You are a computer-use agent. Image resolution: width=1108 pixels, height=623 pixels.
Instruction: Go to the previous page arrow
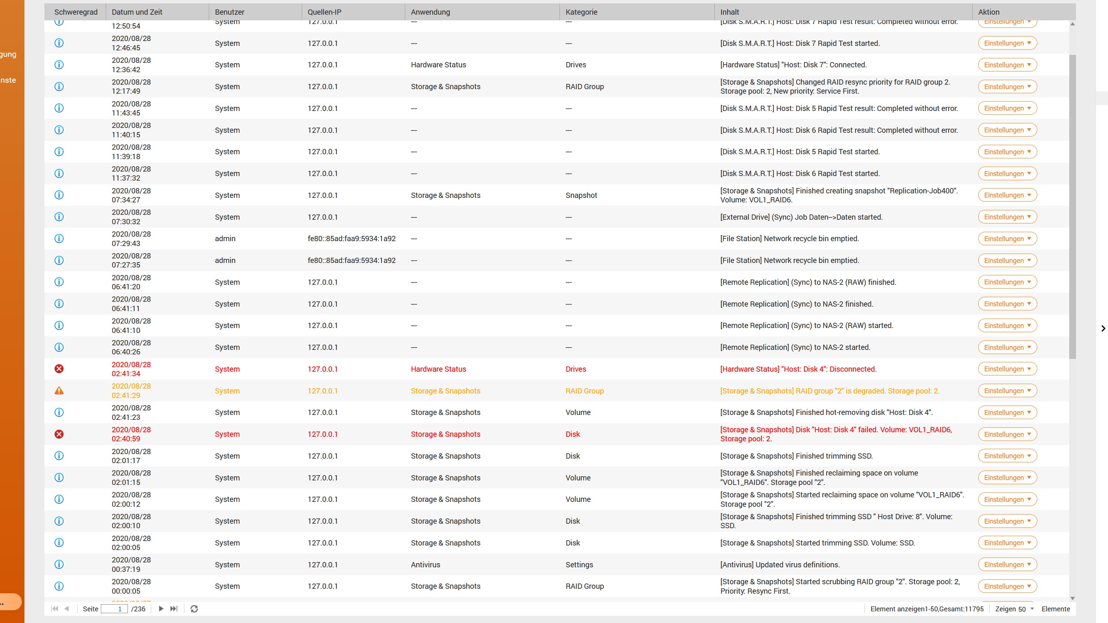point(67,609)
